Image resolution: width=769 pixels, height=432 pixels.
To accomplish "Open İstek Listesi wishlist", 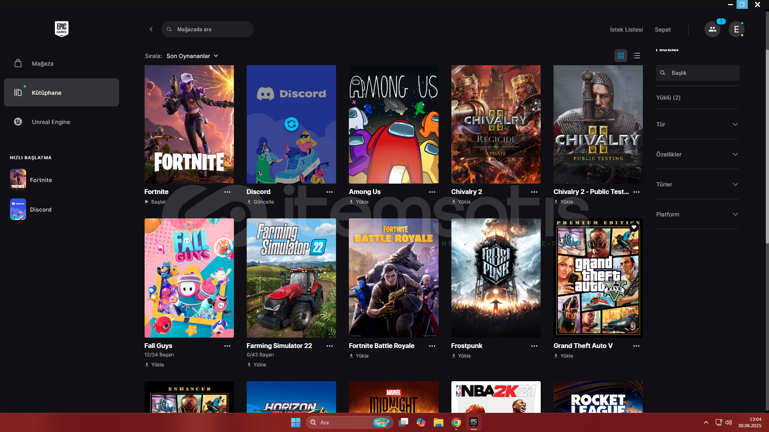I will pos(626,30).
